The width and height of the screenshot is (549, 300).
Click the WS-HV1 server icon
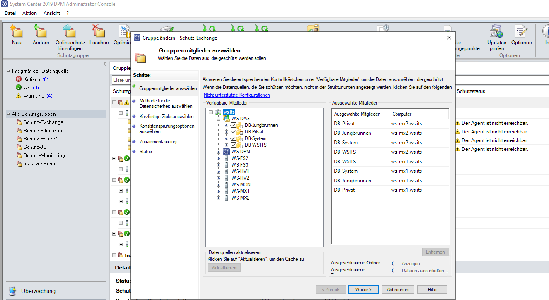click(x=226, y=171)
